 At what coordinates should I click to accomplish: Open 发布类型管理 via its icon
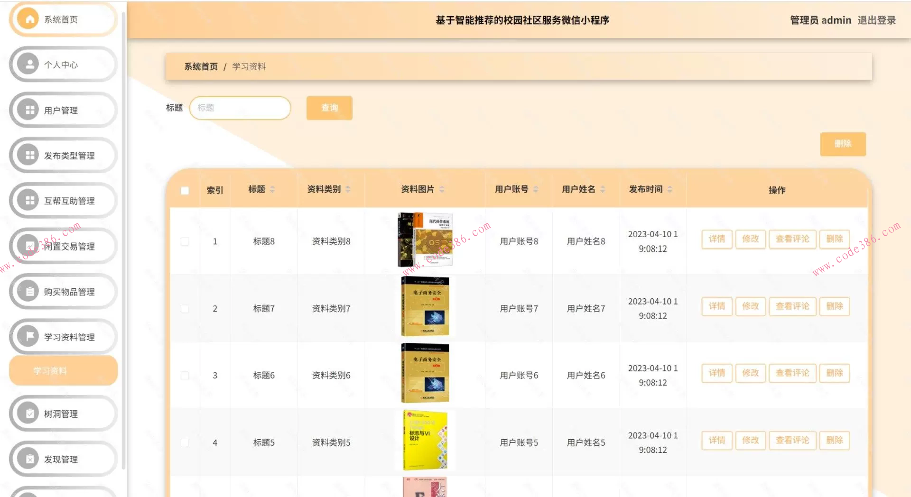click(29, 155)
